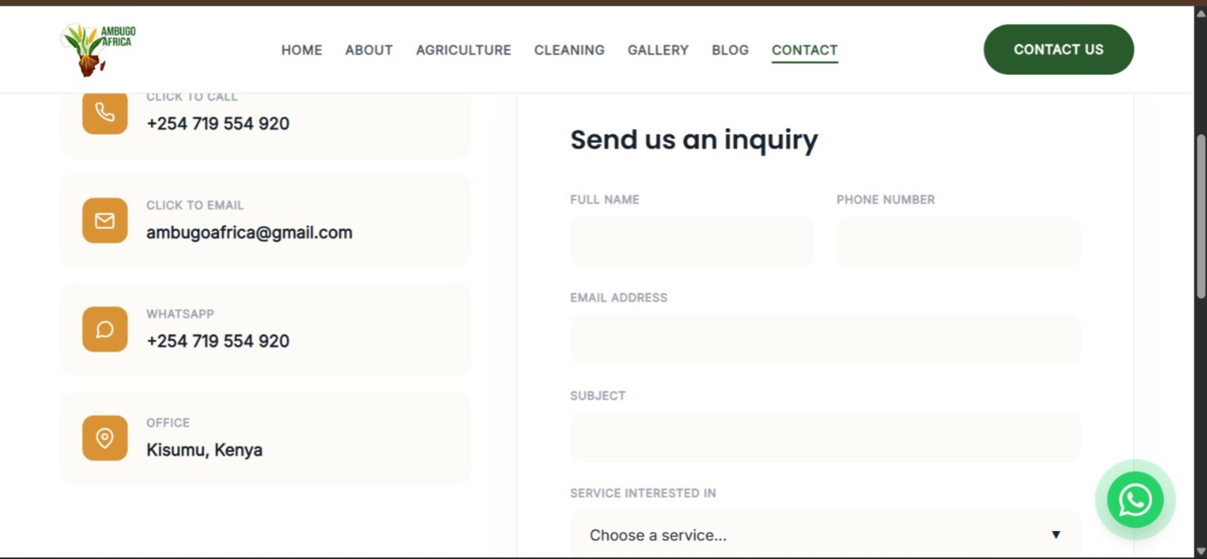Image resolution: width=1207 pixels, height=559 pixels.
Task: Click the Click to Email label
Action: [195, 205]
